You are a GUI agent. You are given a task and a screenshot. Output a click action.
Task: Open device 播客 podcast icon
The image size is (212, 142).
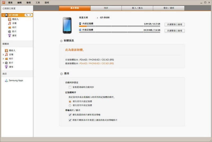pos(10,36)
